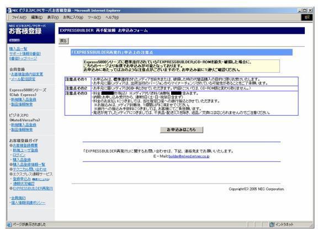Open the 購入品登録情報一覧 link
The height and width of the screenshot is (238, 318).
coord(29,165)
